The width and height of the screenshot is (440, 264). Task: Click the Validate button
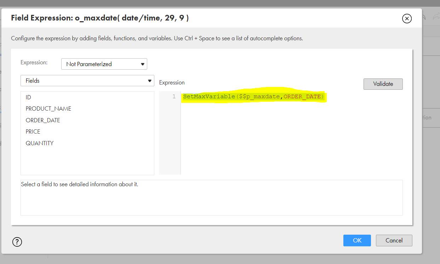coord(383,84)
